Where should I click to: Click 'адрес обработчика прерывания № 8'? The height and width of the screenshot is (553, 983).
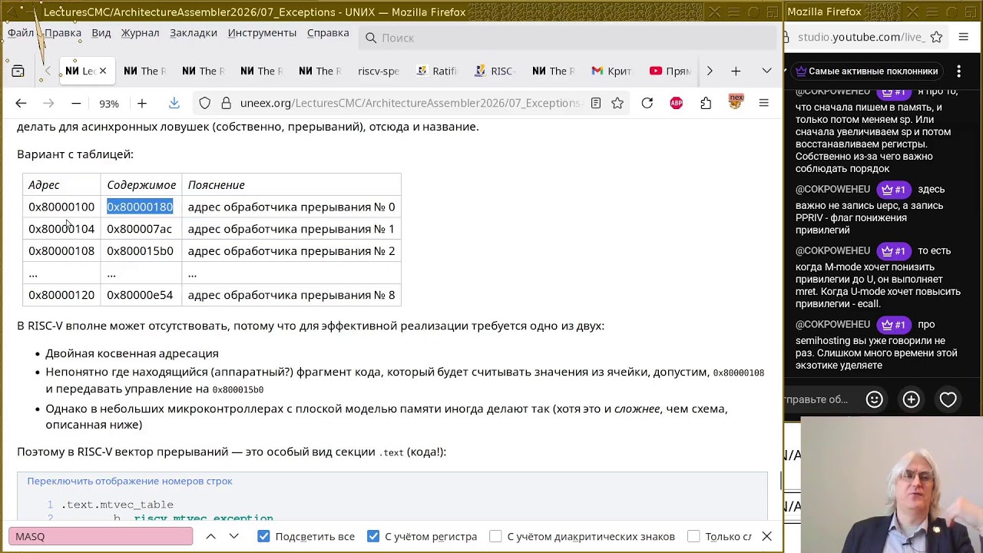291,295
